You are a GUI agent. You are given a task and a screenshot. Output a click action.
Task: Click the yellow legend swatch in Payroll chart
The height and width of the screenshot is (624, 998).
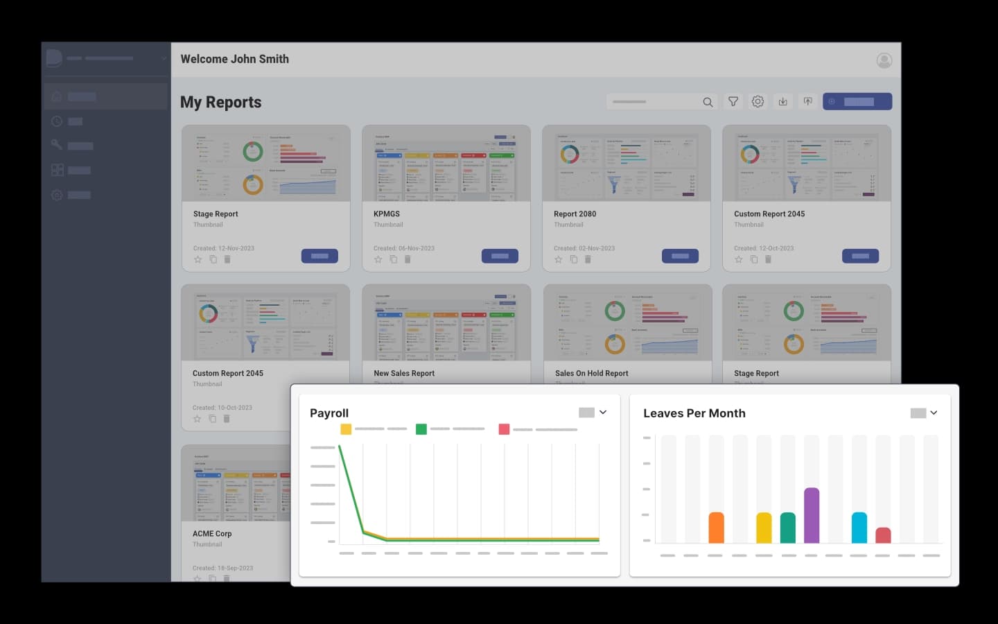point(346,429)
